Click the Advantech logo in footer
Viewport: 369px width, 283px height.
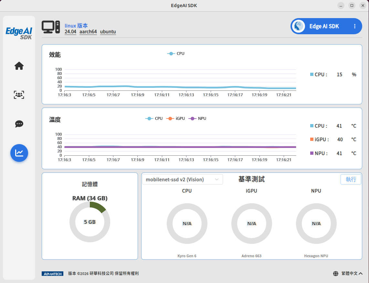tap(52, 274)
